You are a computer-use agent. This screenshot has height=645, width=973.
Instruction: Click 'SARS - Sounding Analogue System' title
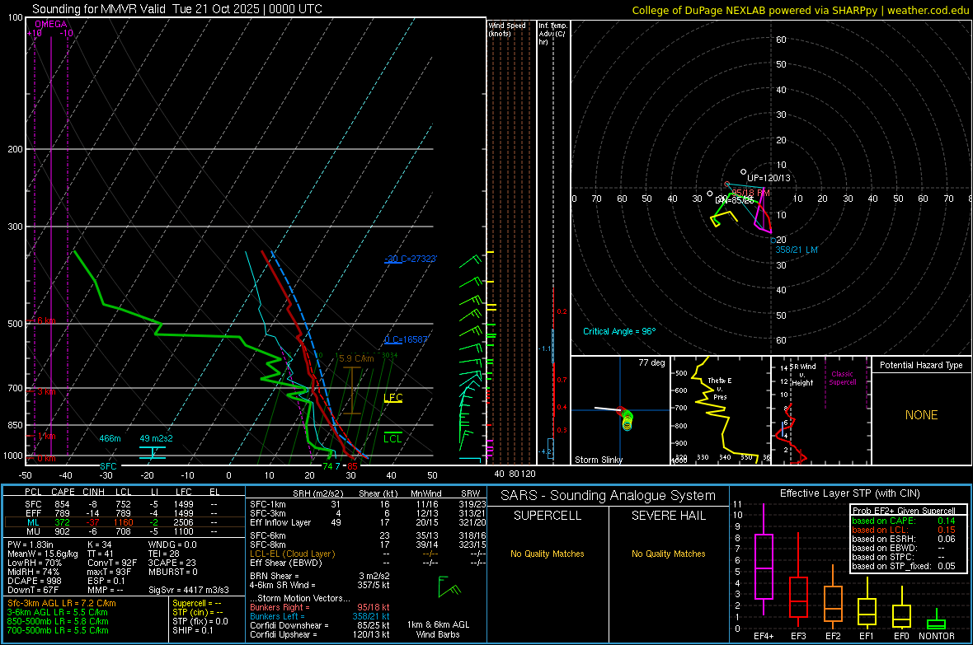608,496
